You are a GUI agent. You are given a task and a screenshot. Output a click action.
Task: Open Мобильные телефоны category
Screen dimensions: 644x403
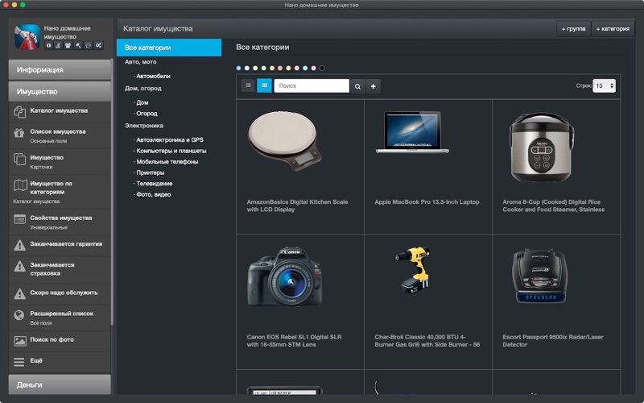pos(167,162)
